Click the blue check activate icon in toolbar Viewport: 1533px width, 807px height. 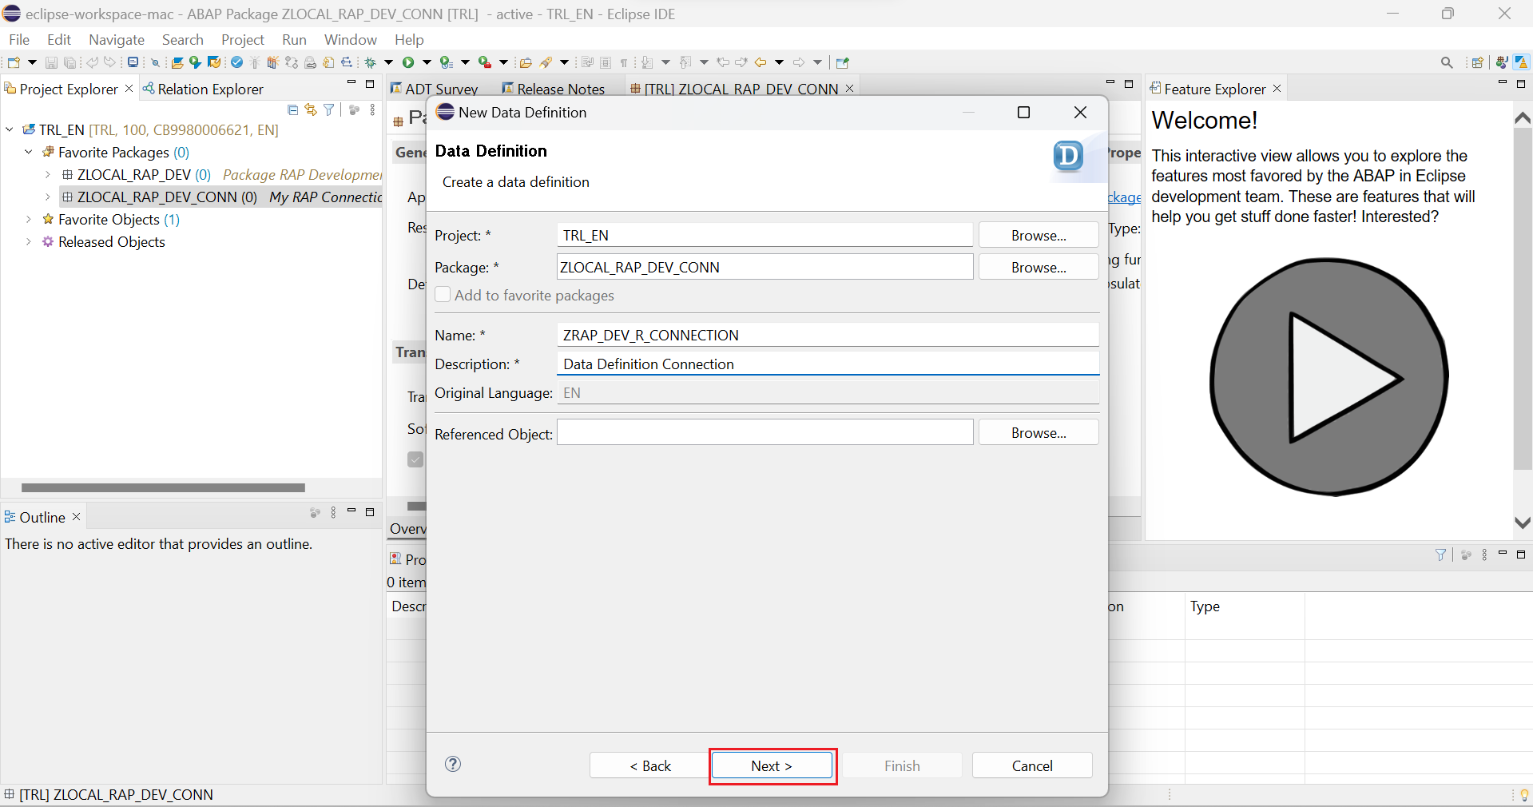click(x=237, y=62)
